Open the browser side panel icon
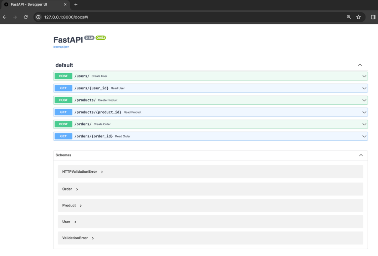 click(373, 17)
